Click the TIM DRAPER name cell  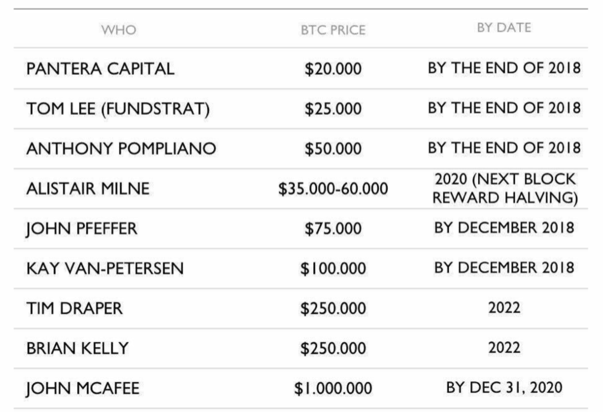pyautogui.click(x=74, y=309)
